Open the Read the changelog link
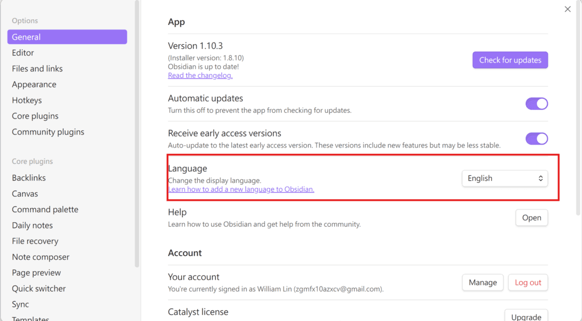582x321 pixels. click(x=200, y=75)
